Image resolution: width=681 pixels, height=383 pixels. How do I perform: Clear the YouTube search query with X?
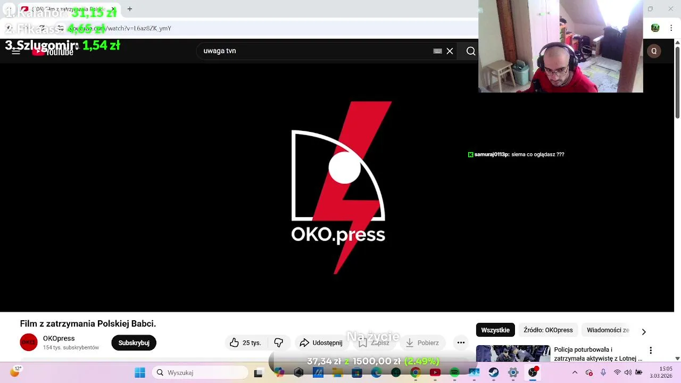click(x=450, y=51)
